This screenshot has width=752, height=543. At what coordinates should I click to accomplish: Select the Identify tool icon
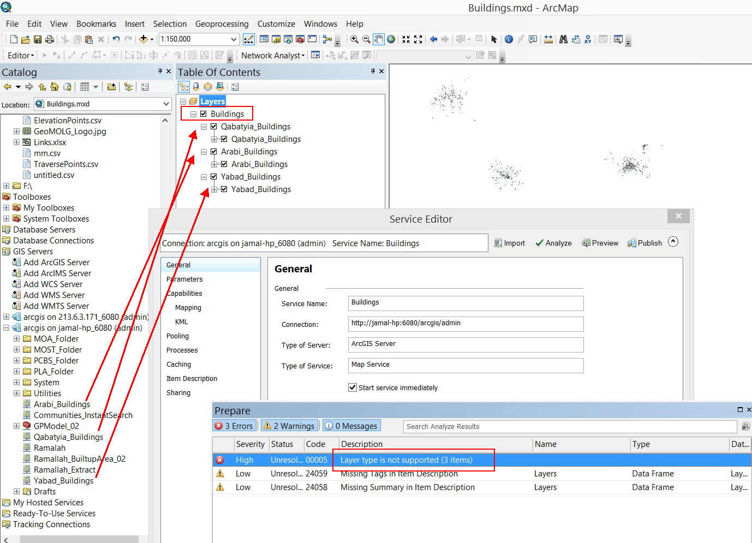pyautogui.click(x=509, y=39)
